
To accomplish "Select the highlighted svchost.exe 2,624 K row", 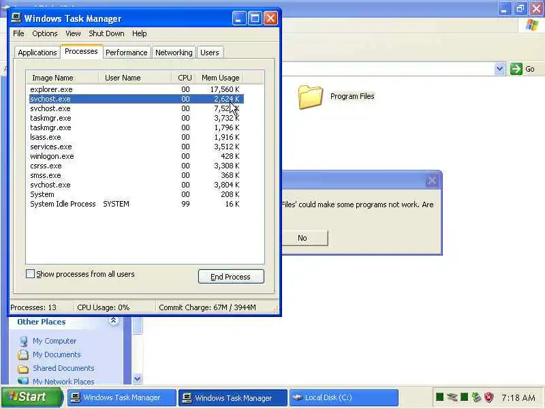I will [x=136, y=99].
